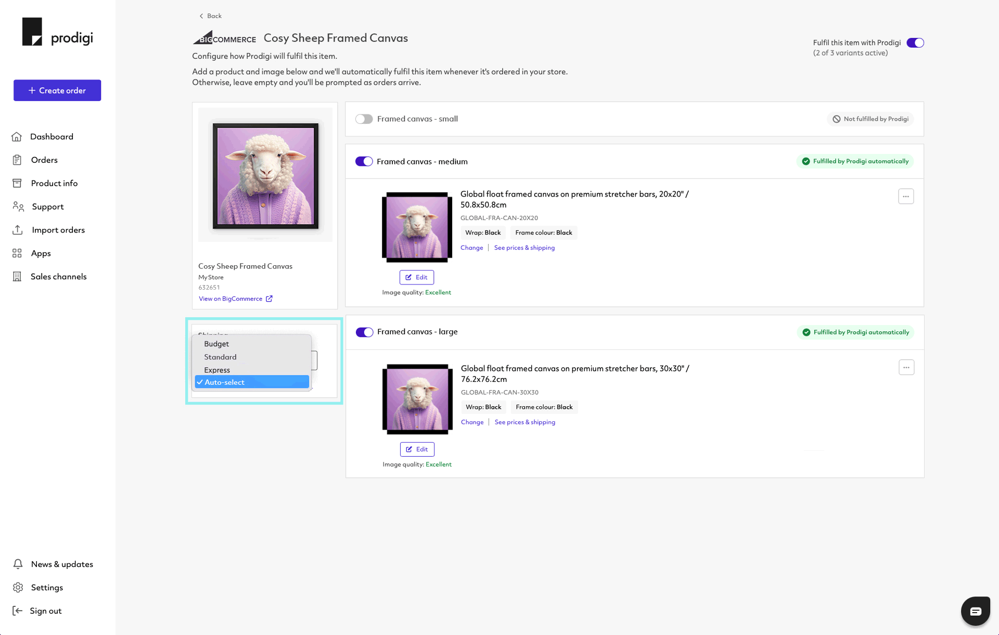Click the three-dot menu for large canvas

point(906,367)
